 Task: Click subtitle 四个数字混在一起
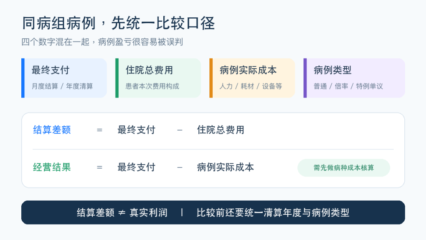[x=56, y=42]
